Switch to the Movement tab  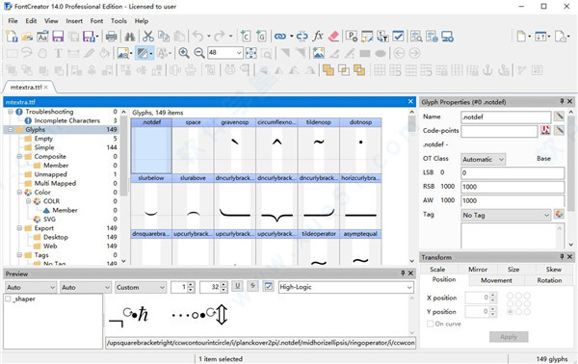click(x=496, y=280)
